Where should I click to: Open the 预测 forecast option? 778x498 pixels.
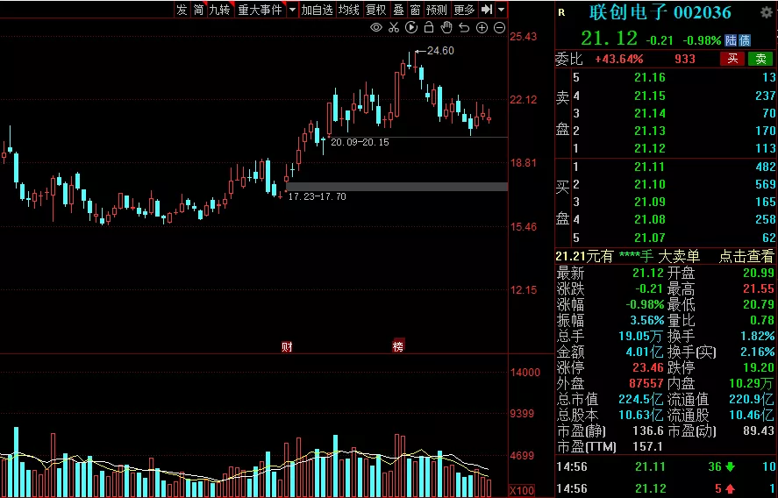point(437,10)
